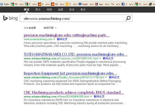Open the 更多 menu

pos(83,10)
